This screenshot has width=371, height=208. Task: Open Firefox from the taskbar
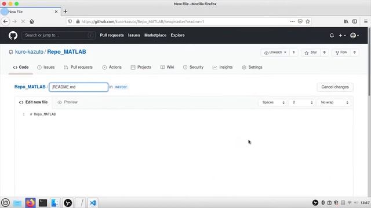[30, 203]
